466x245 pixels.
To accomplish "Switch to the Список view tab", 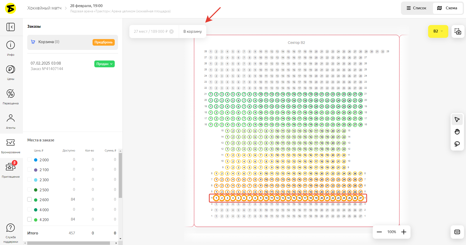I will (x=416, y=8).
